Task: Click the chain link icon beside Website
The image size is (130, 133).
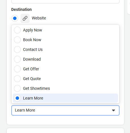Action: [25, 18]
